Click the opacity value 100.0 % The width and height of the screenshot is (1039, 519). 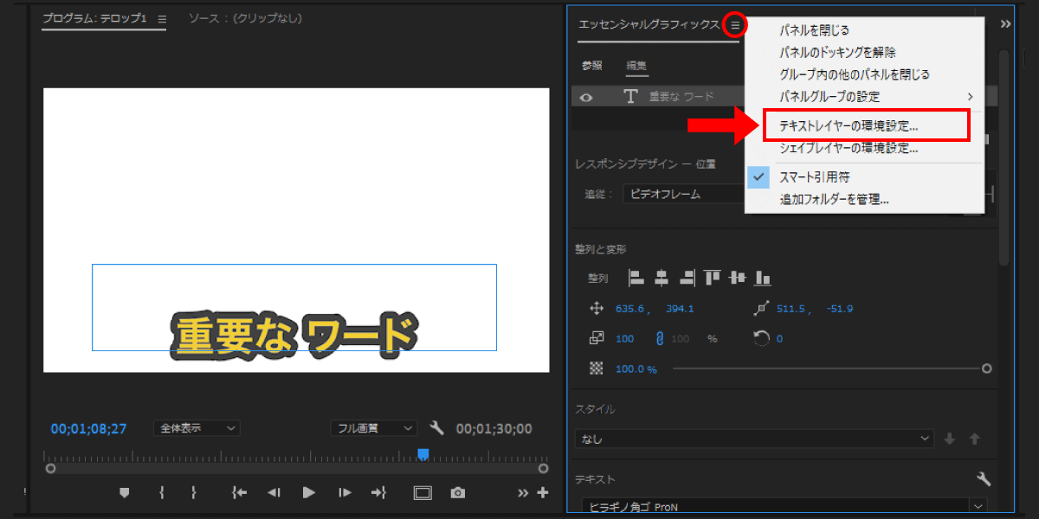[x=636, y=368]
